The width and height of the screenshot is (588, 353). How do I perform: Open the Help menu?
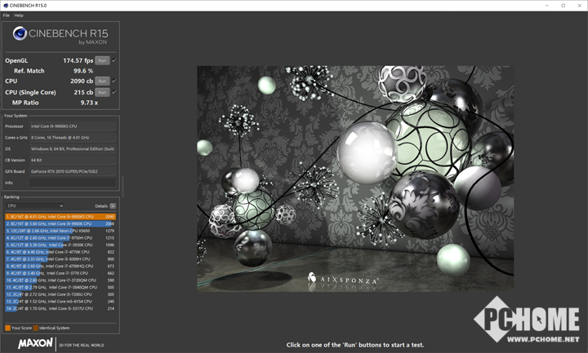pos(19,15)
